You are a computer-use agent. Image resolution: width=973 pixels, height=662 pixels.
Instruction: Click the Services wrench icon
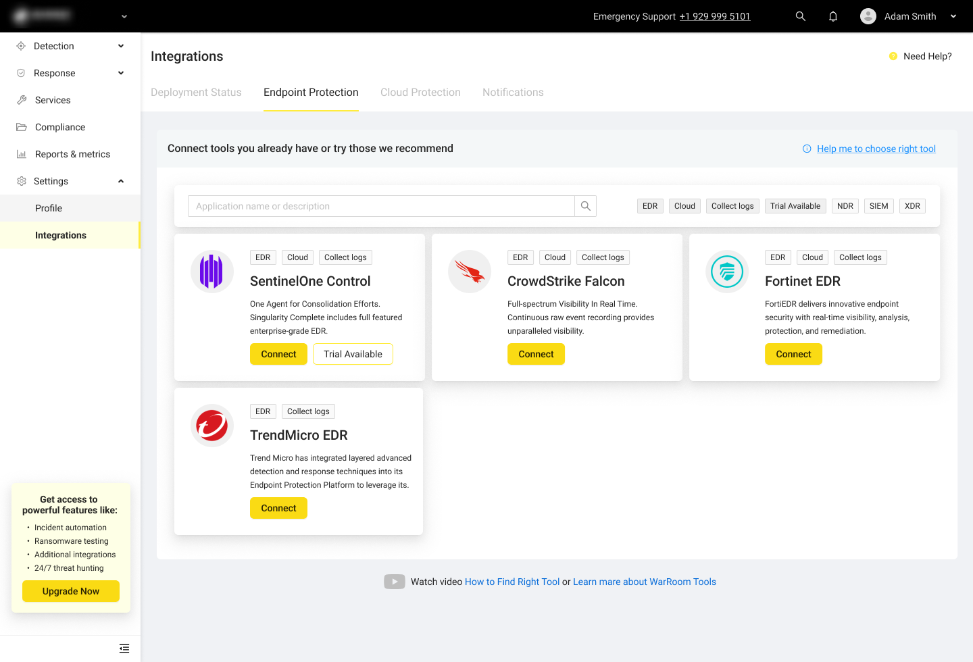[22, 100]
